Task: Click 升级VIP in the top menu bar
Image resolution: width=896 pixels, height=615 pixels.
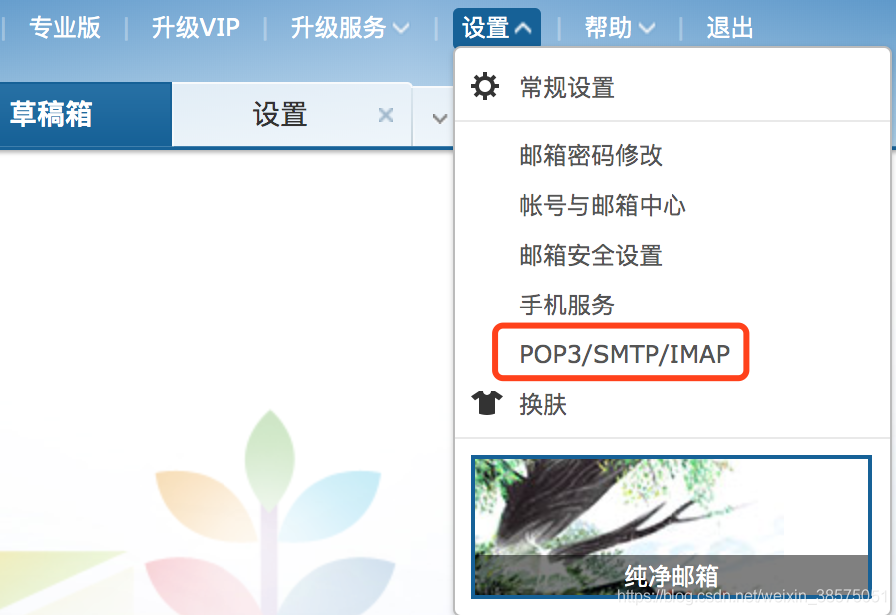Action: (196, 27)
